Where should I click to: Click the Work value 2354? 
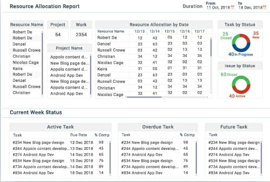click(x=81, y=34)
